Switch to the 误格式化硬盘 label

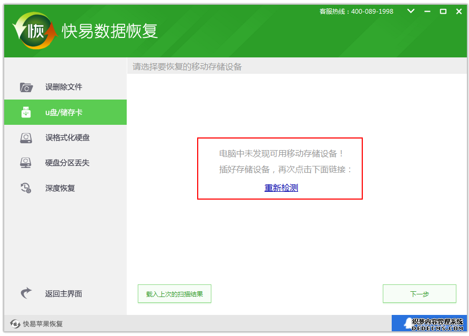pyautogui.click(x=67, y=138)
